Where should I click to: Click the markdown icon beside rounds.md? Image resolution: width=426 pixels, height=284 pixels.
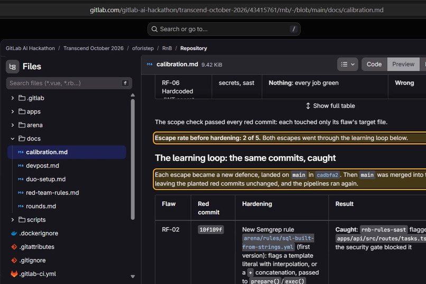point(21,206)
